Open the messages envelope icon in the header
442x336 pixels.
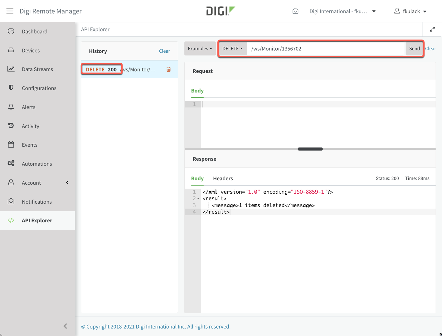[295, 11]
